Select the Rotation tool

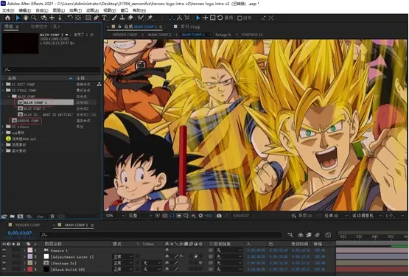point(70,18)
